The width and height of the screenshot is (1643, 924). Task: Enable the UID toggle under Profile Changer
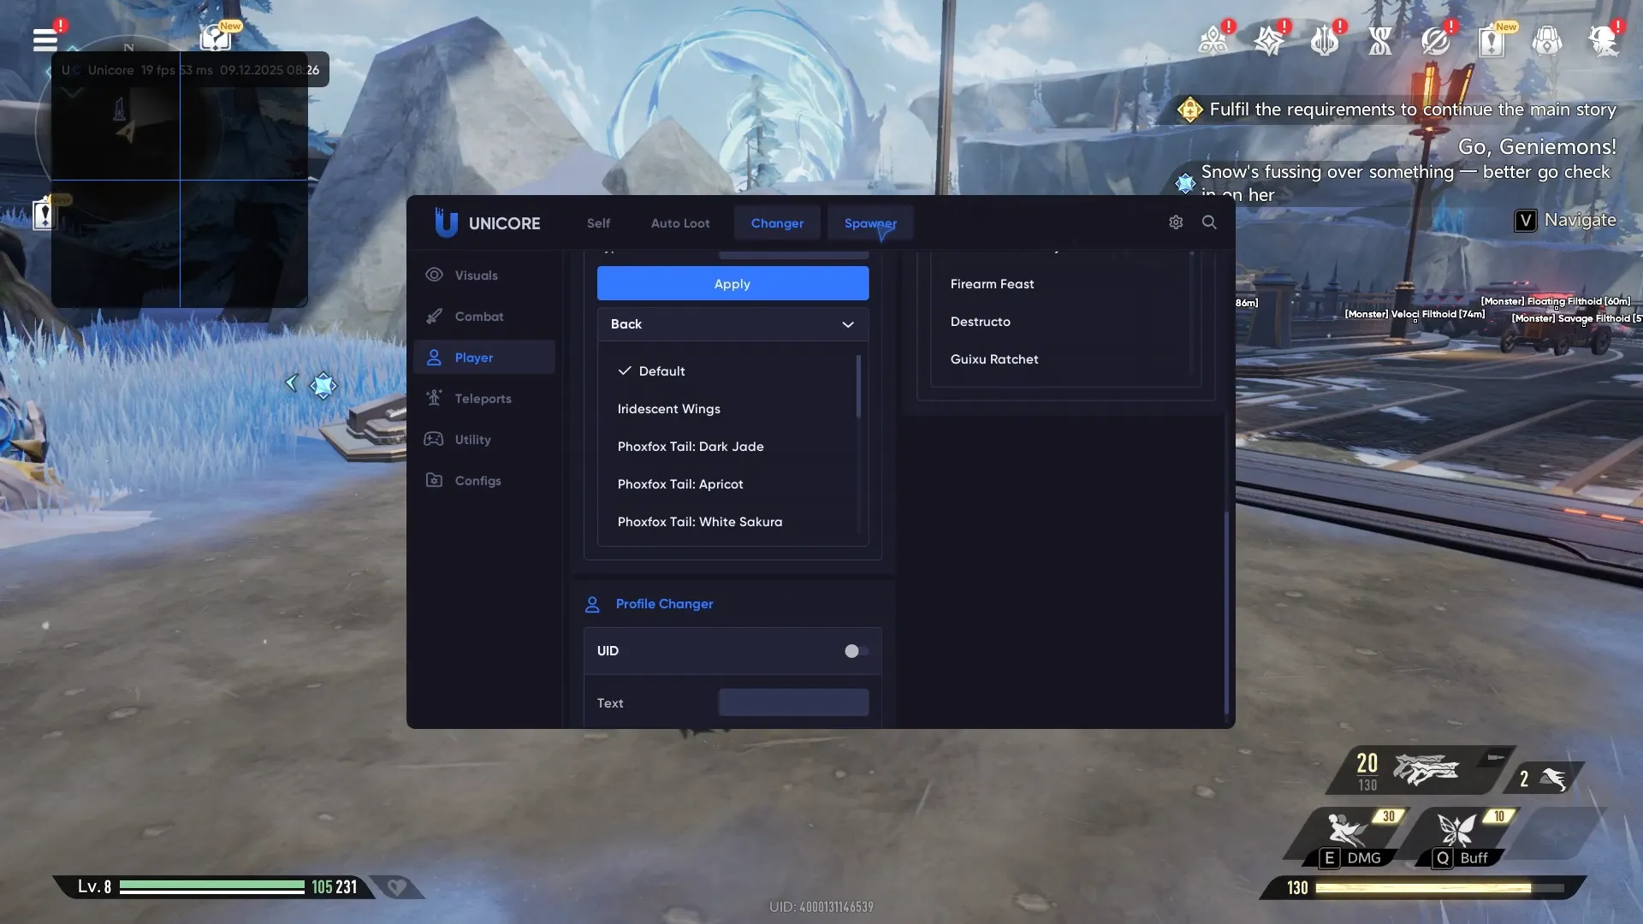tap(853, 650)
